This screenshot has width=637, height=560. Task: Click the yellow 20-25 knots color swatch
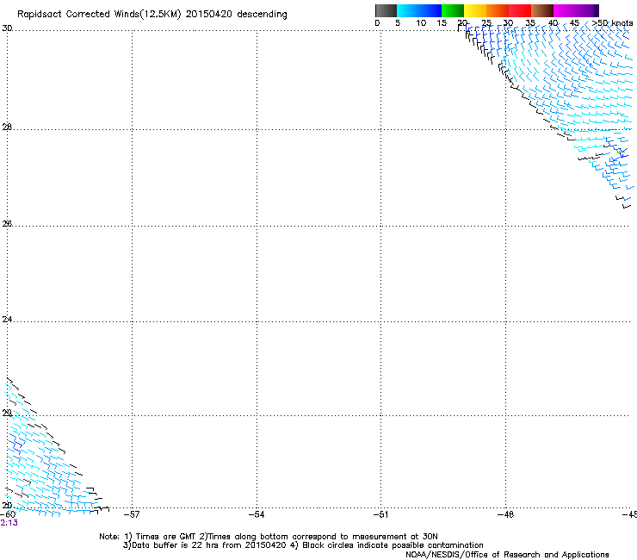475,10
